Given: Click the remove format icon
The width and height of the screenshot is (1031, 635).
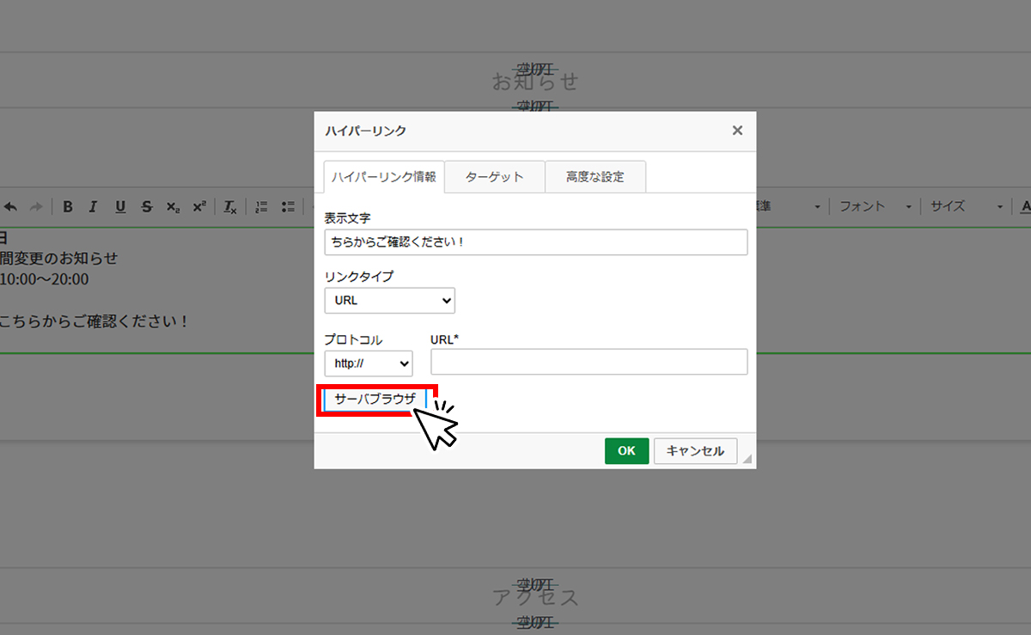Looking at the screenshot, I should coord(230,207).
